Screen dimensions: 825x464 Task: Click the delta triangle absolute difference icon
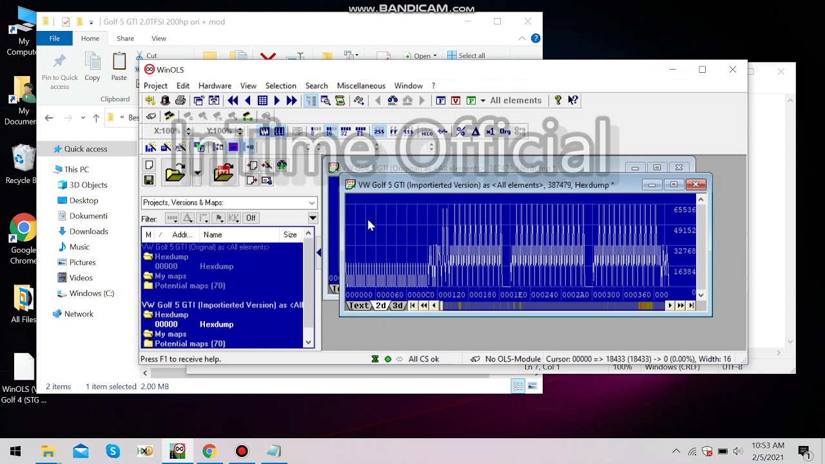(x=476, y=131)
